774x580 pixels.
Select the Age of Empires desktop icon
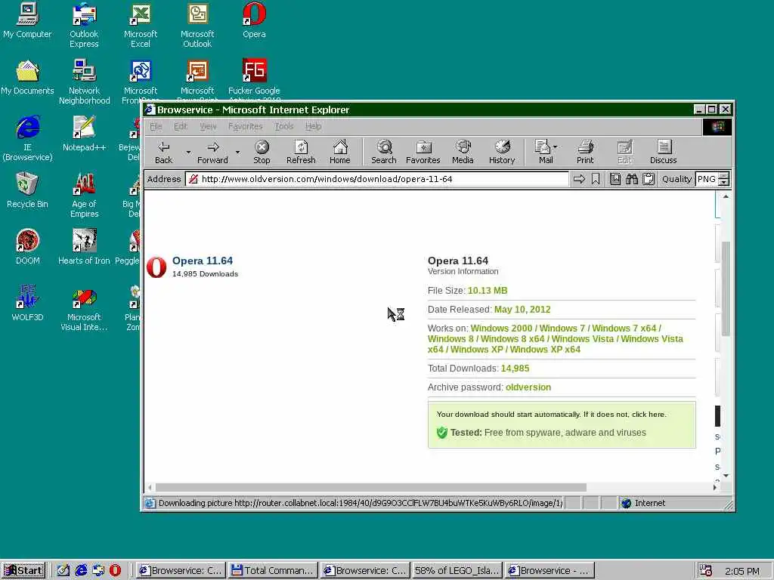(x=84, y=195)
